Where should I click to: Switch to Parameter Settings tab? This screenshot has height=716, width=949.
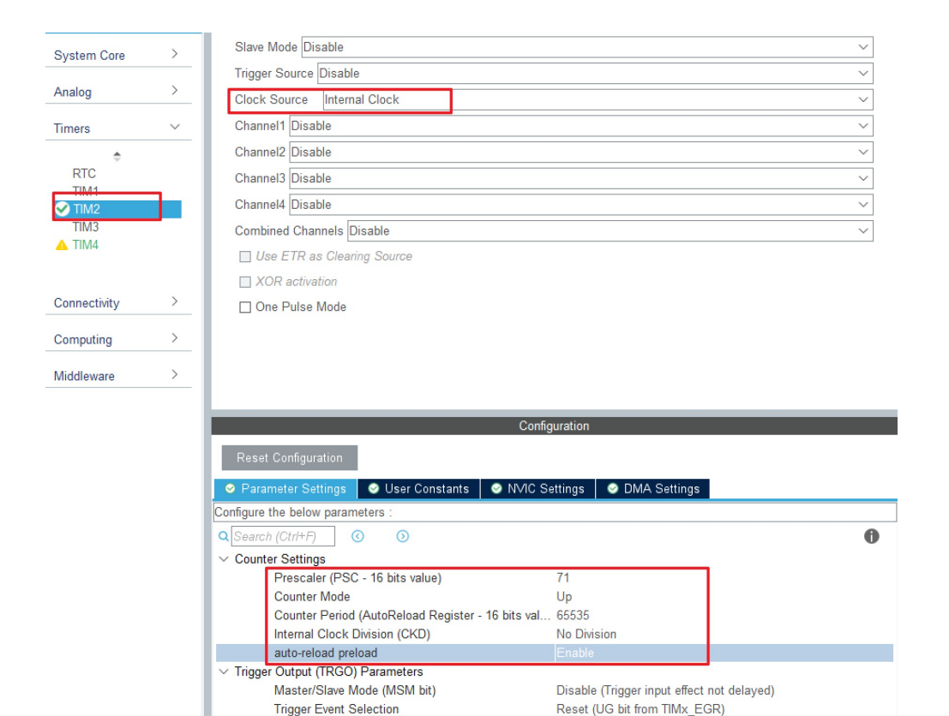tap(285, 489)
